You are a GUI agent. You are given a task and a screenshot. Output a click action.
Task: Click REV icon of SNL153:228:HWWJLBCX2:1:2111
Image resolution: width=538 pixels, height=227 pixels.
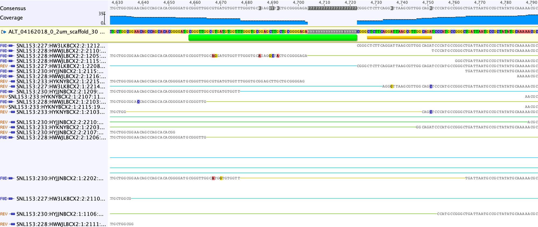(x=12, y=224)
